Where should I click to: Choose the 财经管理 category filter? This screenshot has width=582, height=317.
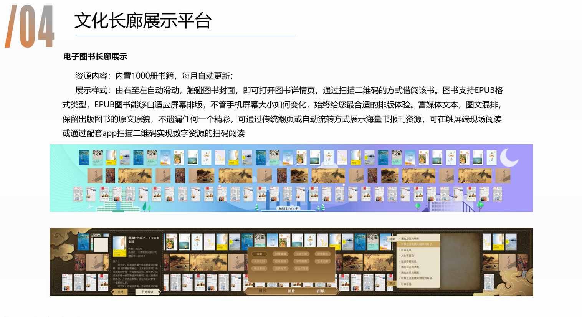point(280,254)
